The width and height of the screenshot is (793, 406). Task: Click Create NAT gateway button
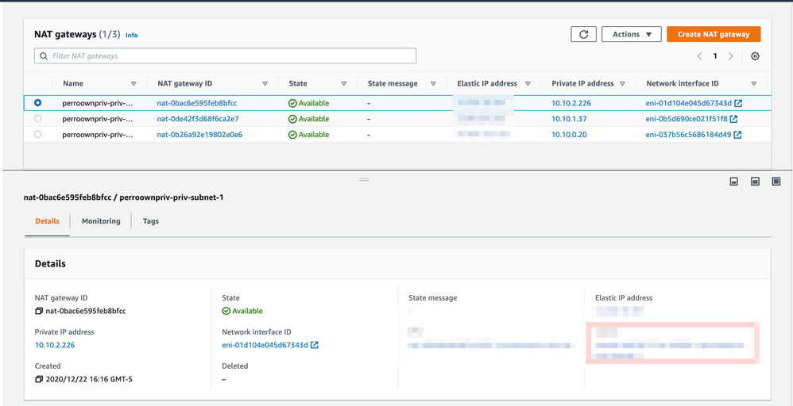click(x=714, y=34)
